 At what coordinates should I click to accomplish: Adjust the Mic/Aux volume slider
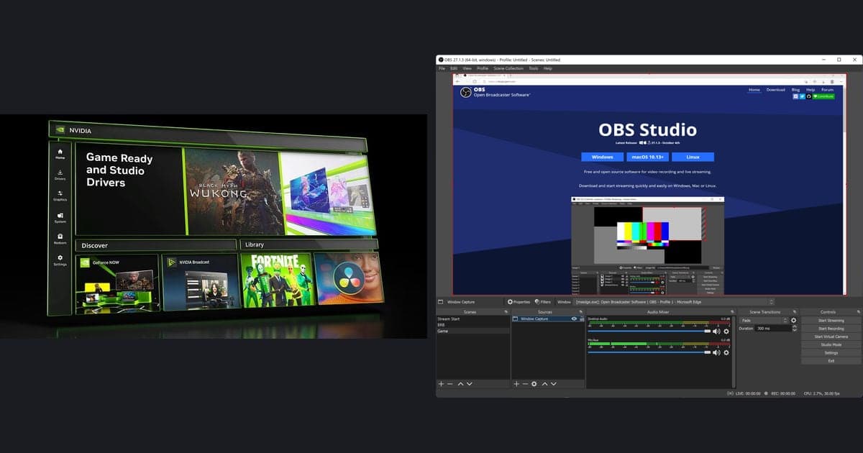[x=649, y=352]
